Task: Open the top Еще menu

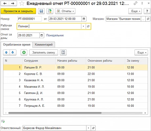Action: [x=135, y=11]
